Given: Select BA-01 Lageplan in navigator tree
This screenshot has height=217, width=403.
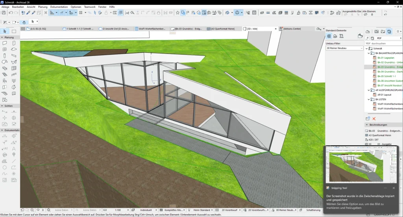Looking at the screenshot, I should click(386, 58).
